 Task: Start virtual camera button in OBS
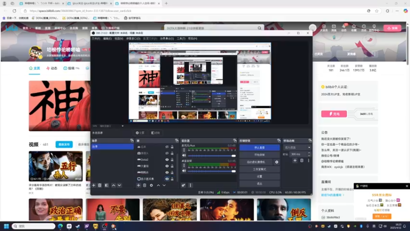(256, 162)
